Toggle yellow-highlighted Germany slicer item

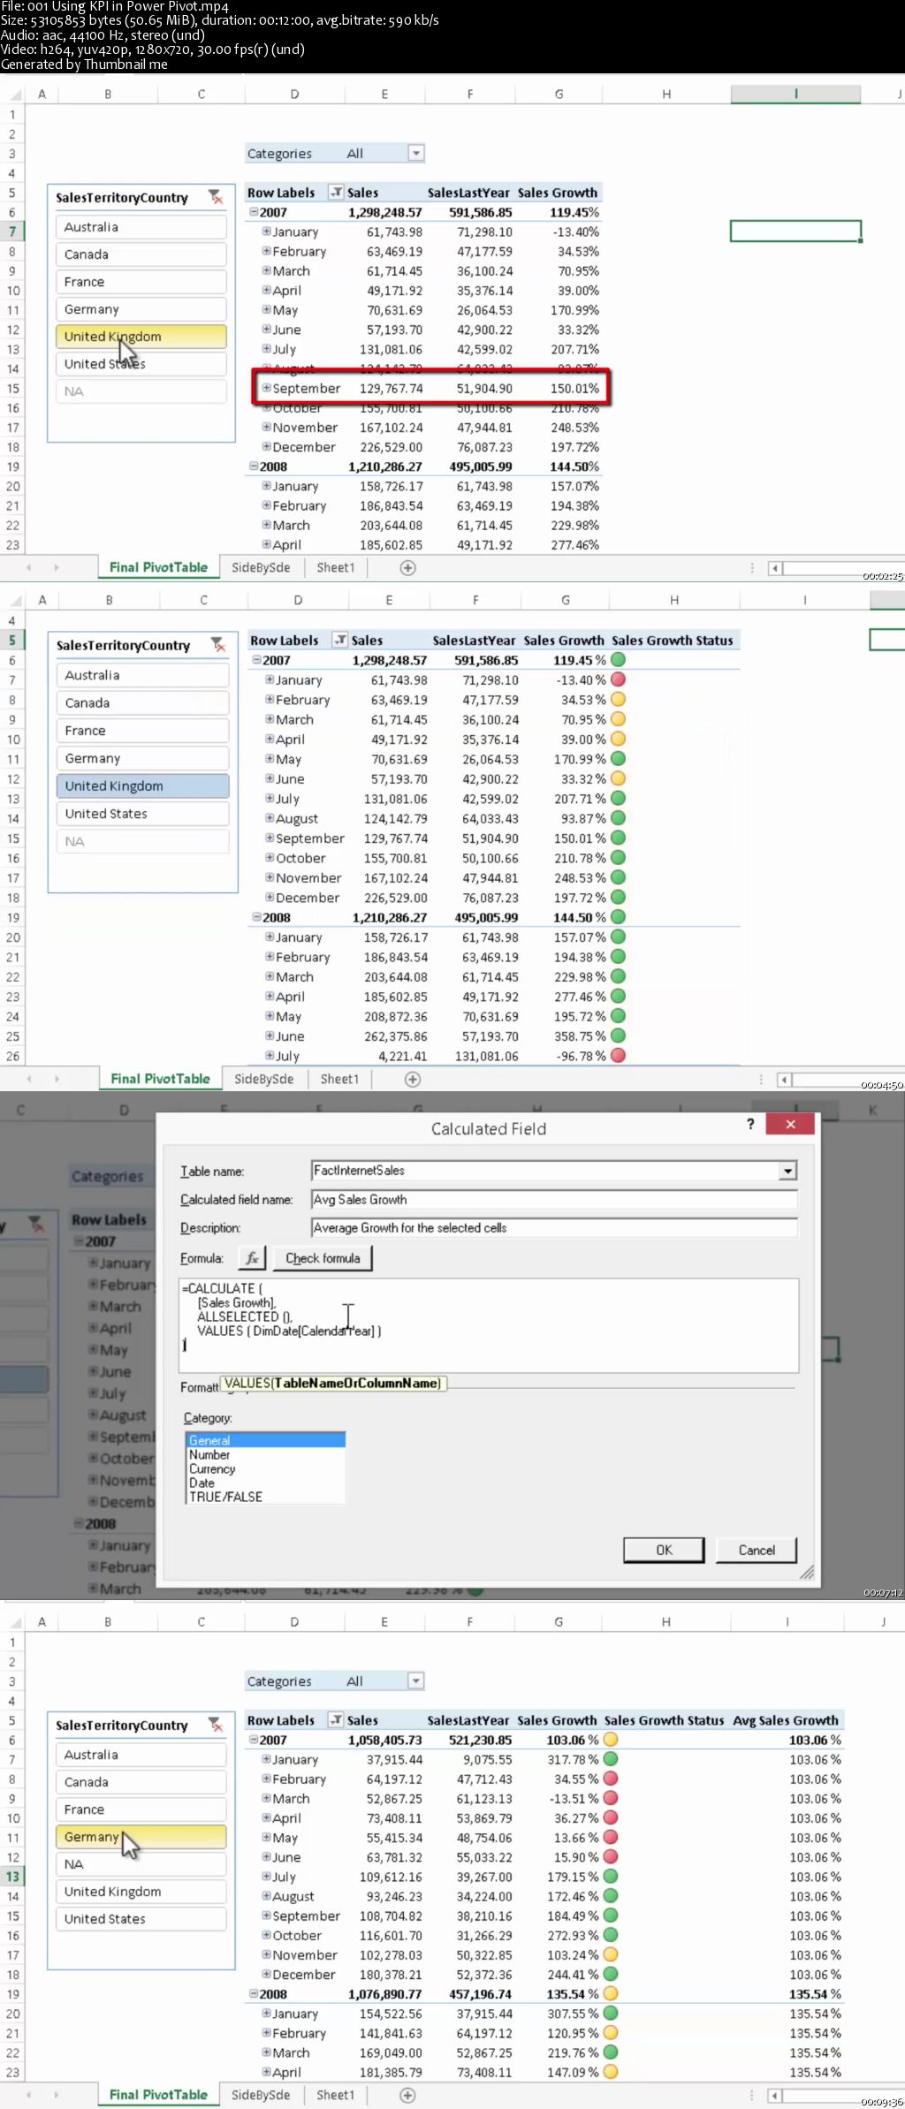(141, 1836)
